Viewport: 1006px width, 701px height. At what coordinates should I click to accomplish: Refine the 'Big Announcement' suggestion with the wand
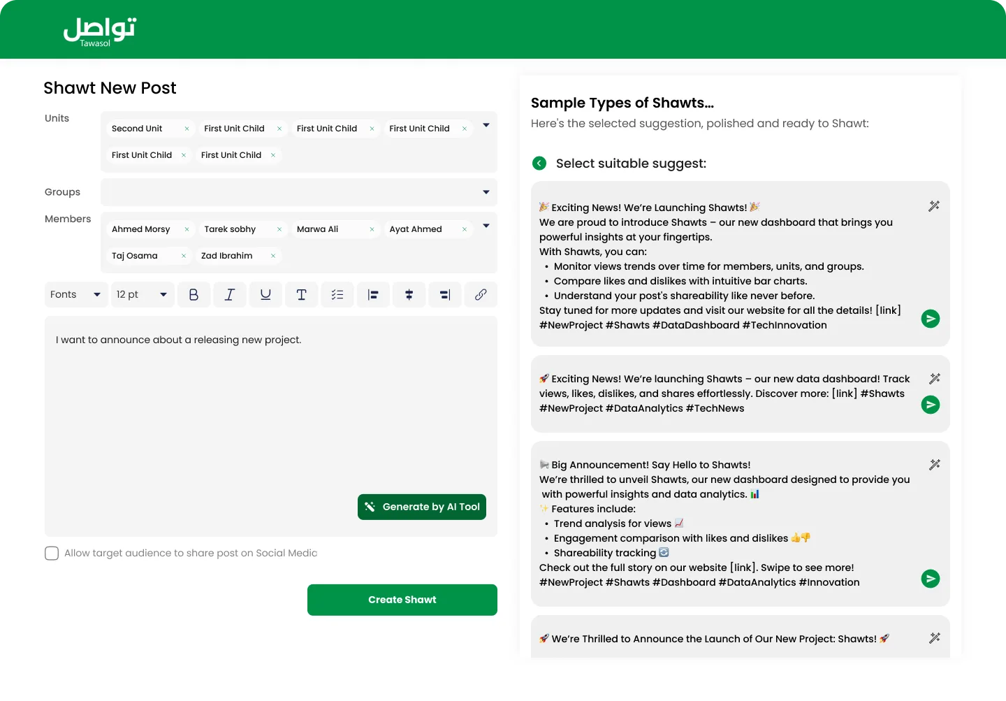coord(935,465)
